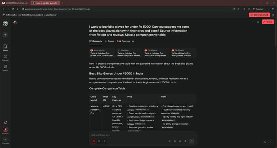The image size is (277, 148).
Task: Click the Share button
Action: pyautogui.click(x=268, y=22)
